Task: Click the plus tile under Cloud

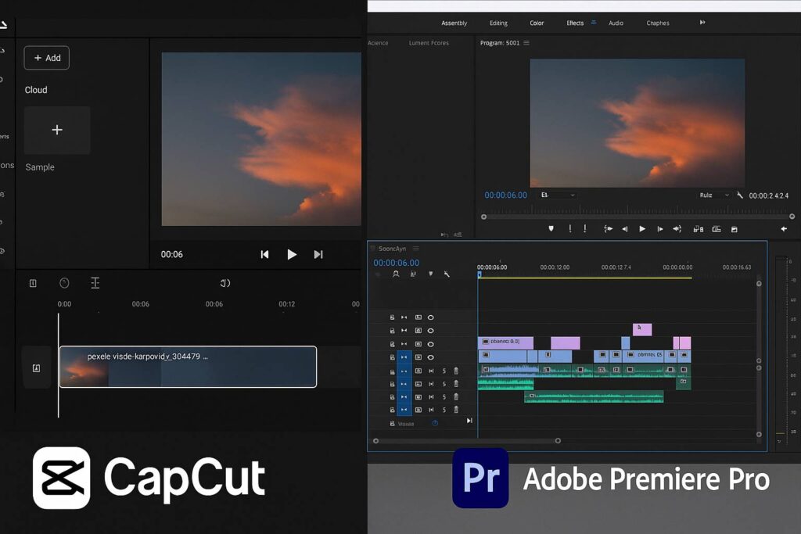Action: click(x=57, y=130)
